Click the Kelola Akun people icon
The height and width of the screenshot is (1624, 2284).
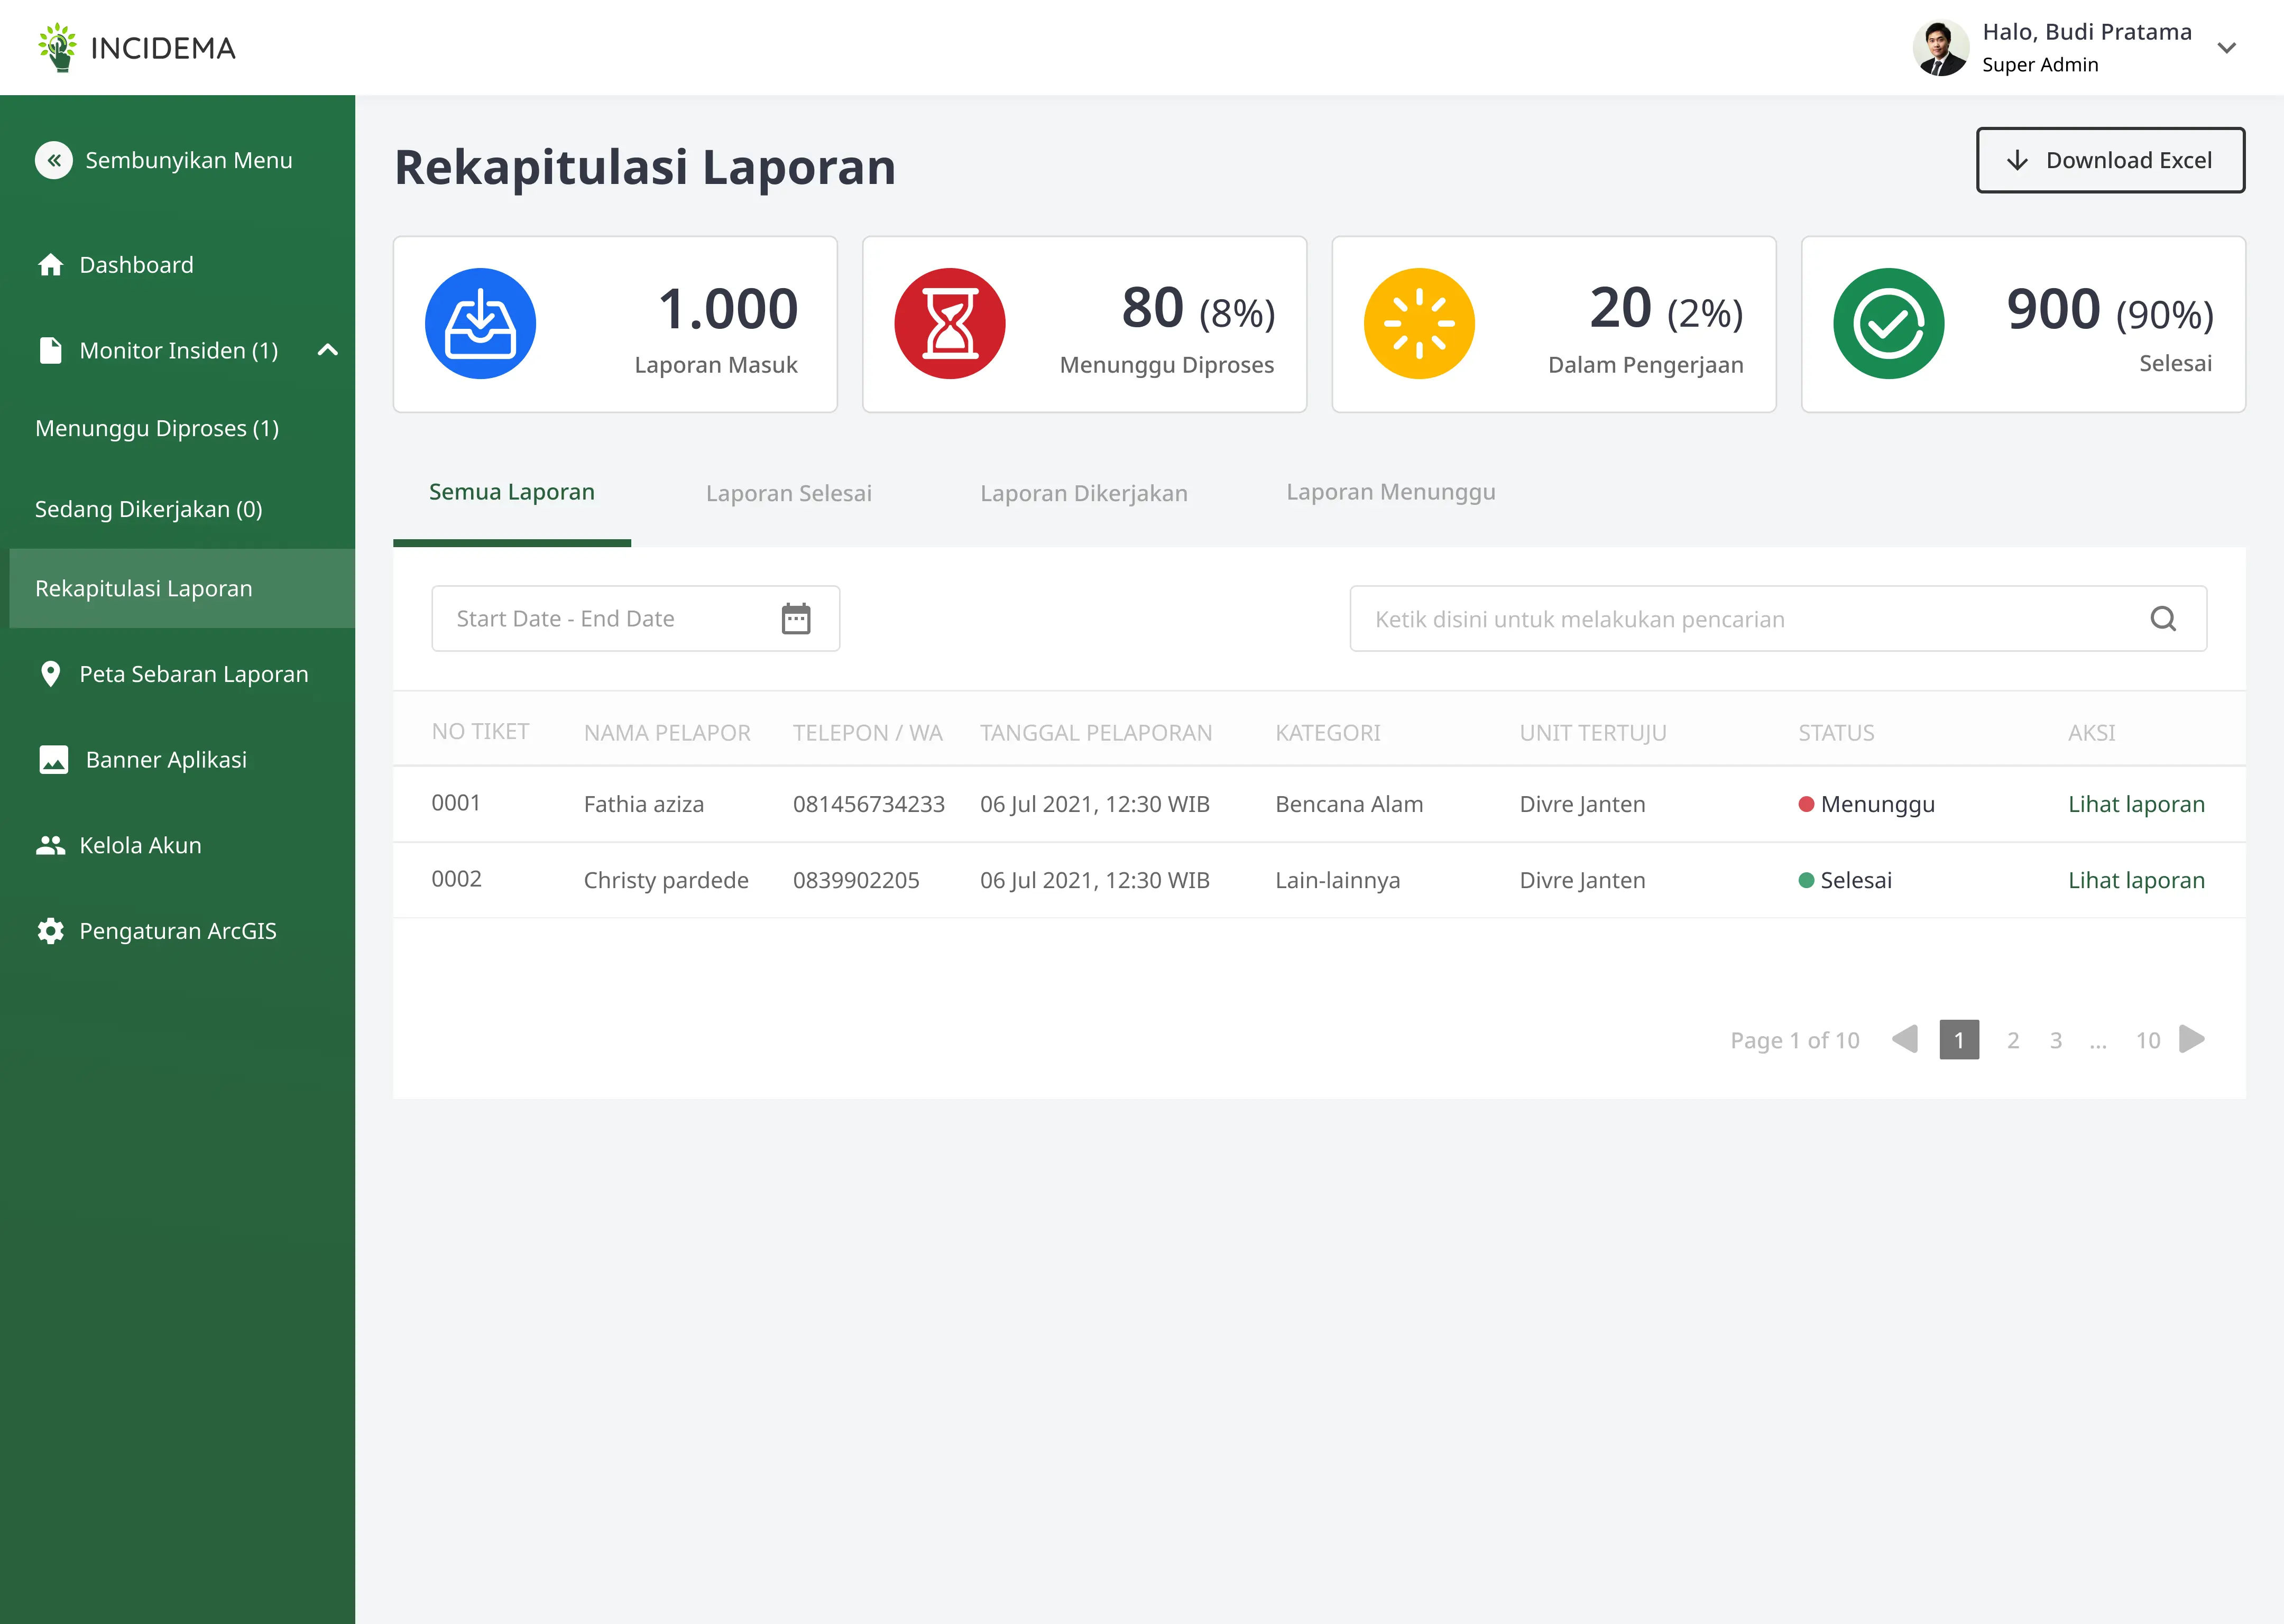[x=50, y=845]
